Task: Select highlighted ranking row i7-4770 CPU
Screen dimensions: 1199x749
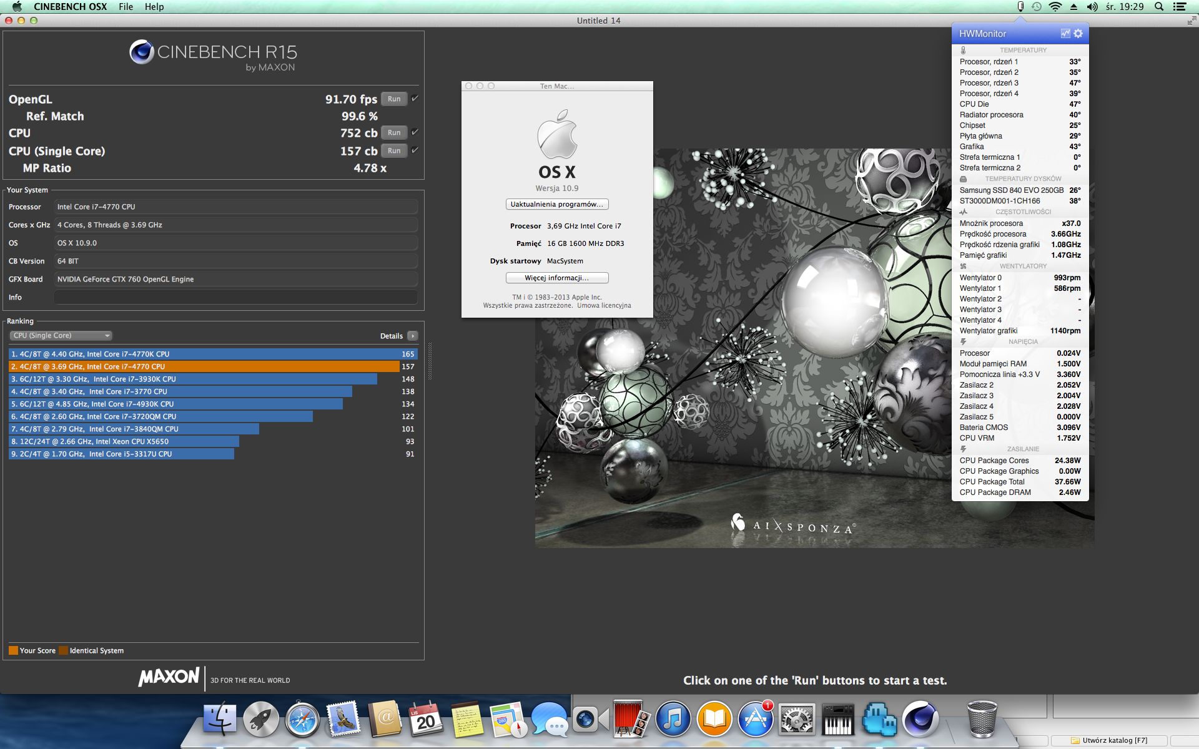Action: coord(213,366)
